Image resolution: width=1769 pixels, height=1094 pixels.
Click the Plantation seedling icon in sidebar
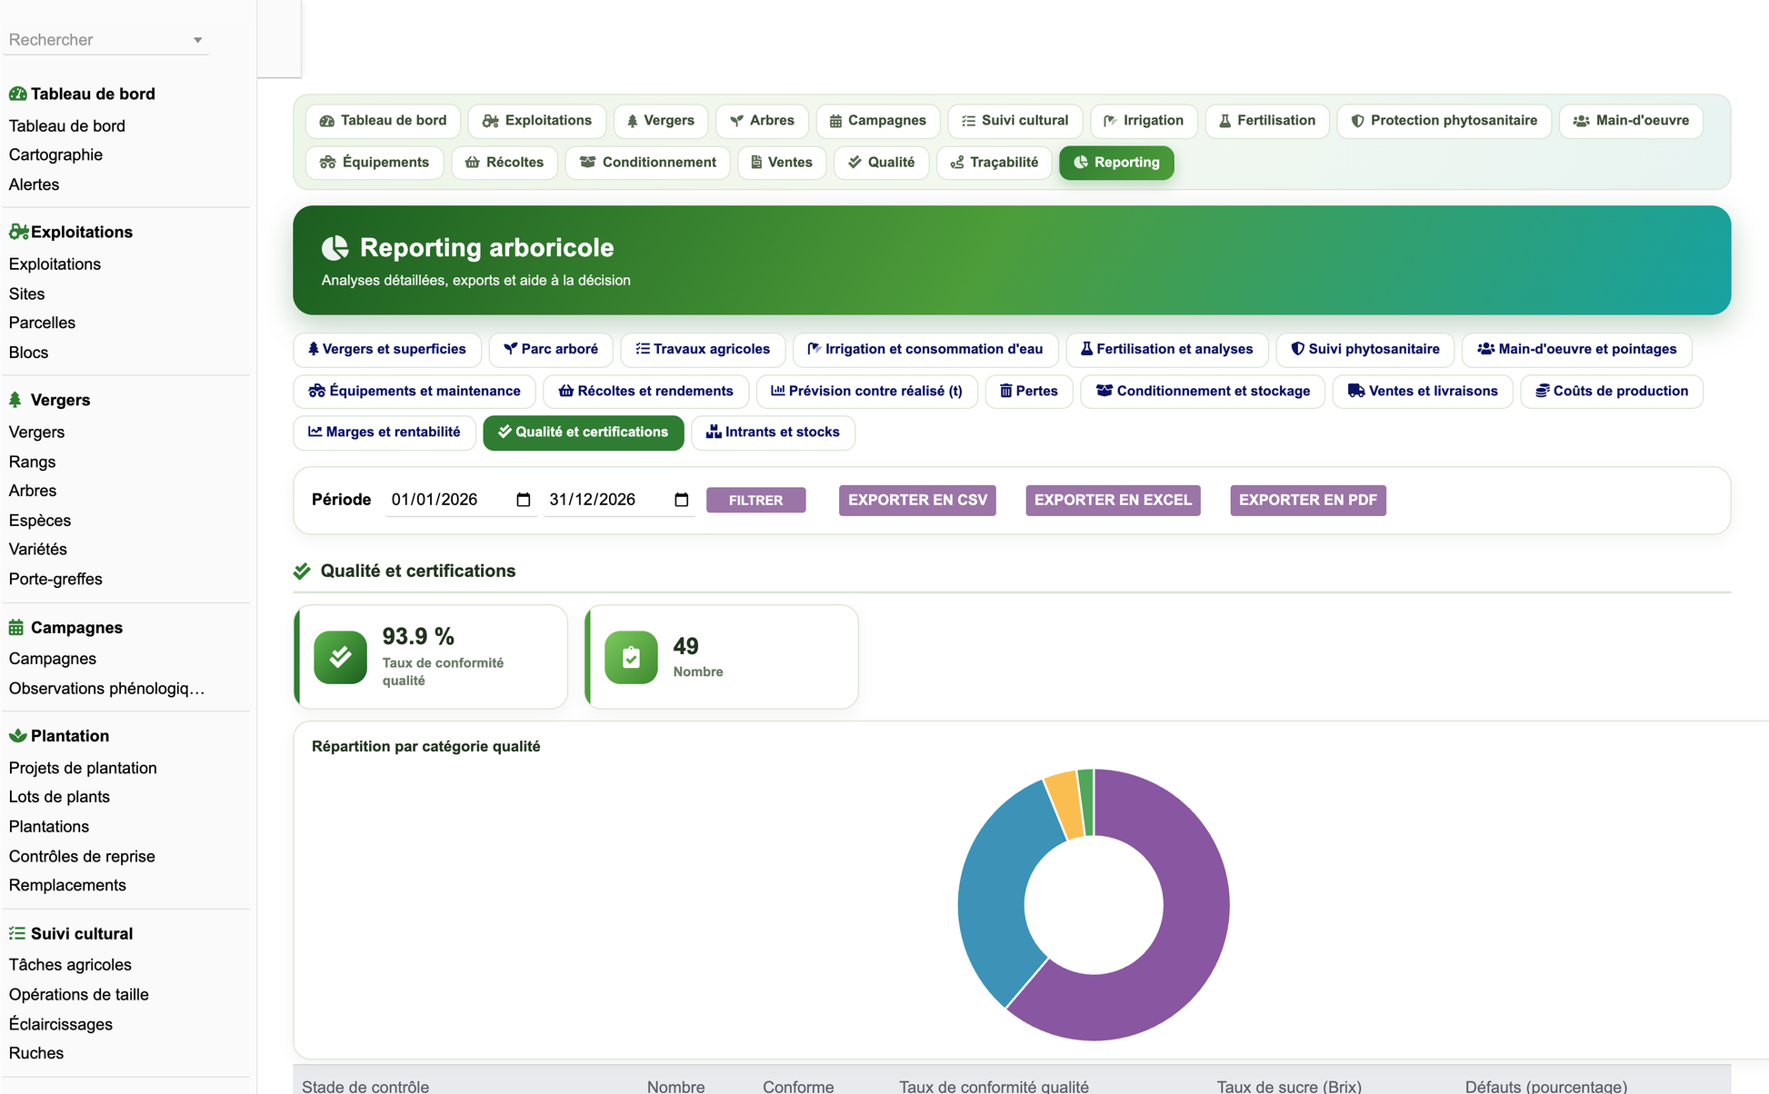(x=17, y=735)
